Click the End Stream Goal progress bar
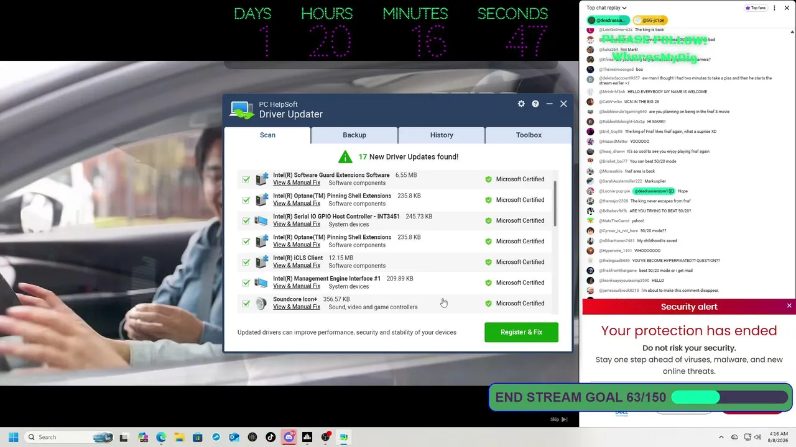Image resolution: width=796 pixels, height=447 pixels. pos(730,397)
